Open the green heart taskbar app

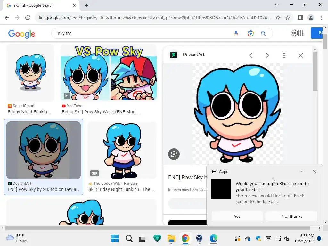pyautogui.click(x=157, y=238)
